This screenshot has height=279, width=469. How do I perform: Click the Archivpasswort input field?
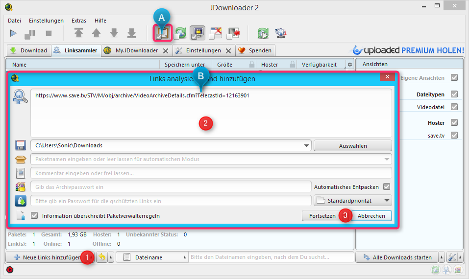[x=171, y=186]
